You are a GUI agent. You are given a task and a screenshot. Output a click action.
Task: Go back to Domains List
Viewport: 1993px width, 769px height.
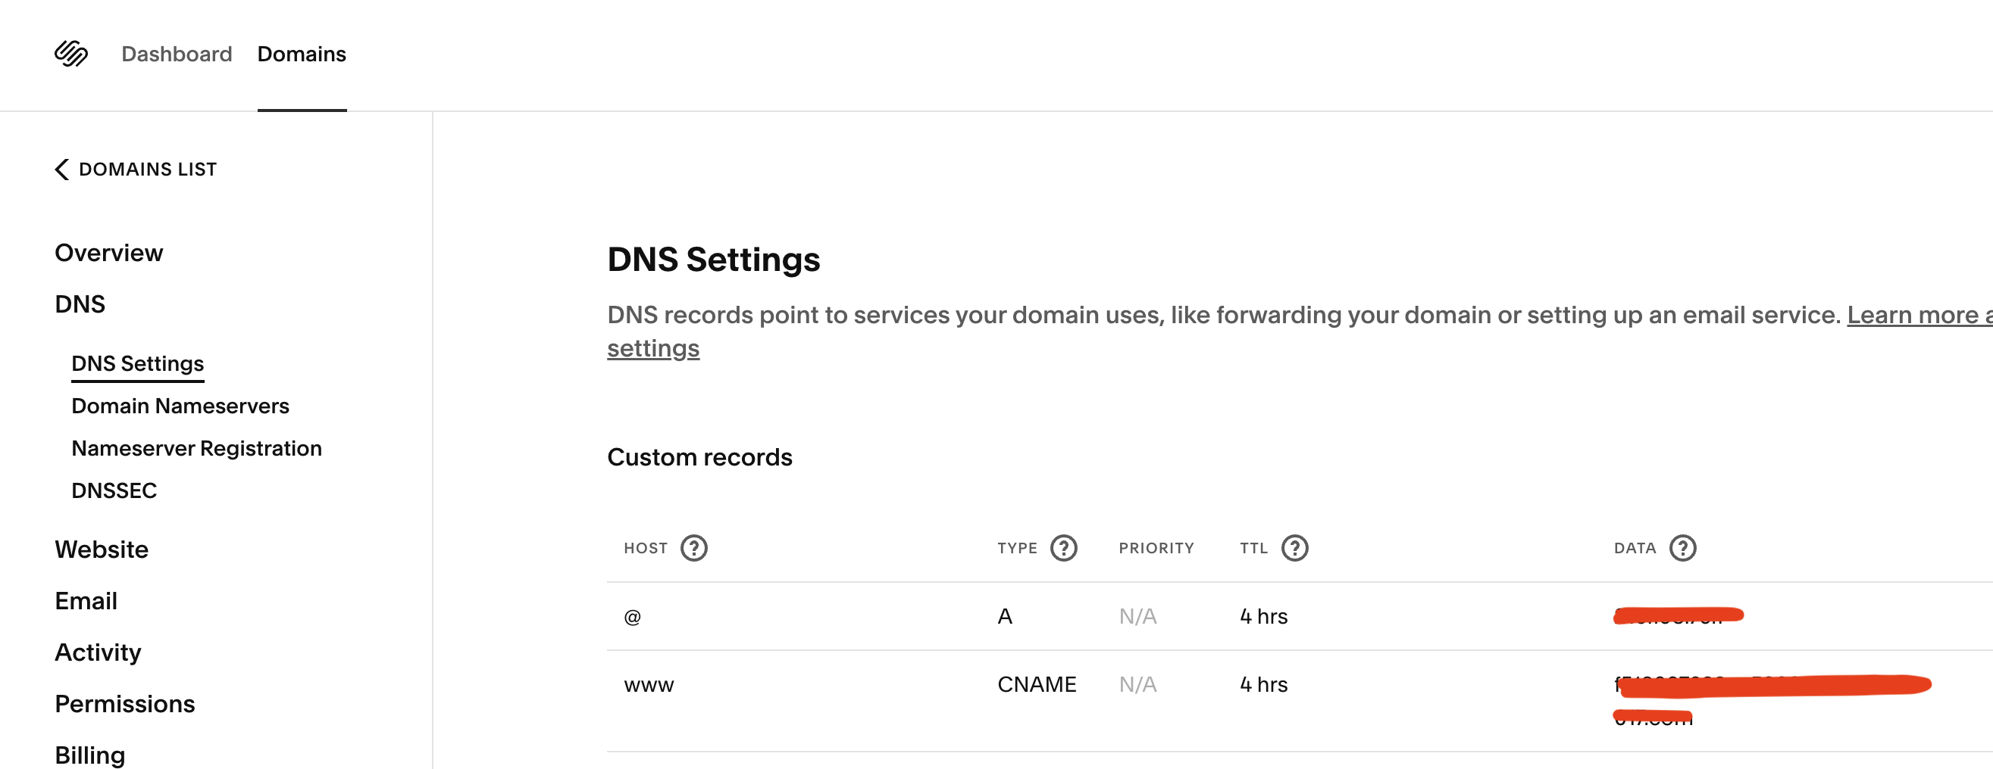[136, 170]
